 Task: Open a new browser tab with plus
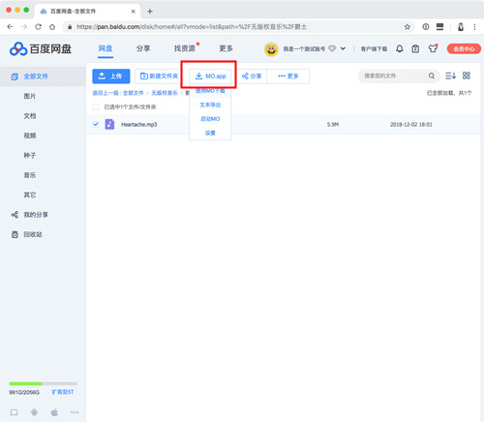click(150, 12)
